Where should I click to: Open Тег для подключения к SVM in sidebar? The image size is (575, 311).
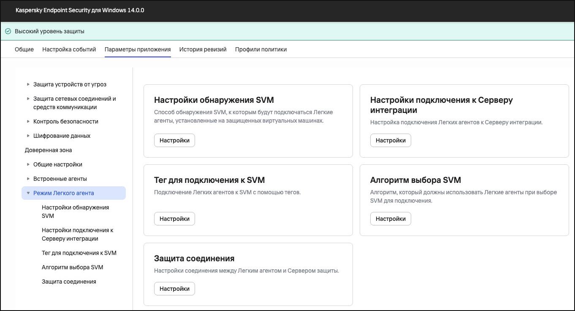click(x=79, y=253)
